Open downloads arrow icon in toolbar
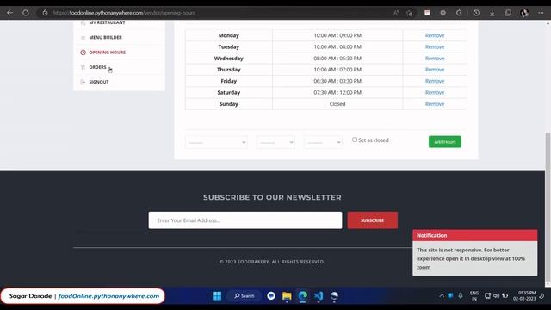The width and height of the screenshot is (551, 310). pos(492,13)
